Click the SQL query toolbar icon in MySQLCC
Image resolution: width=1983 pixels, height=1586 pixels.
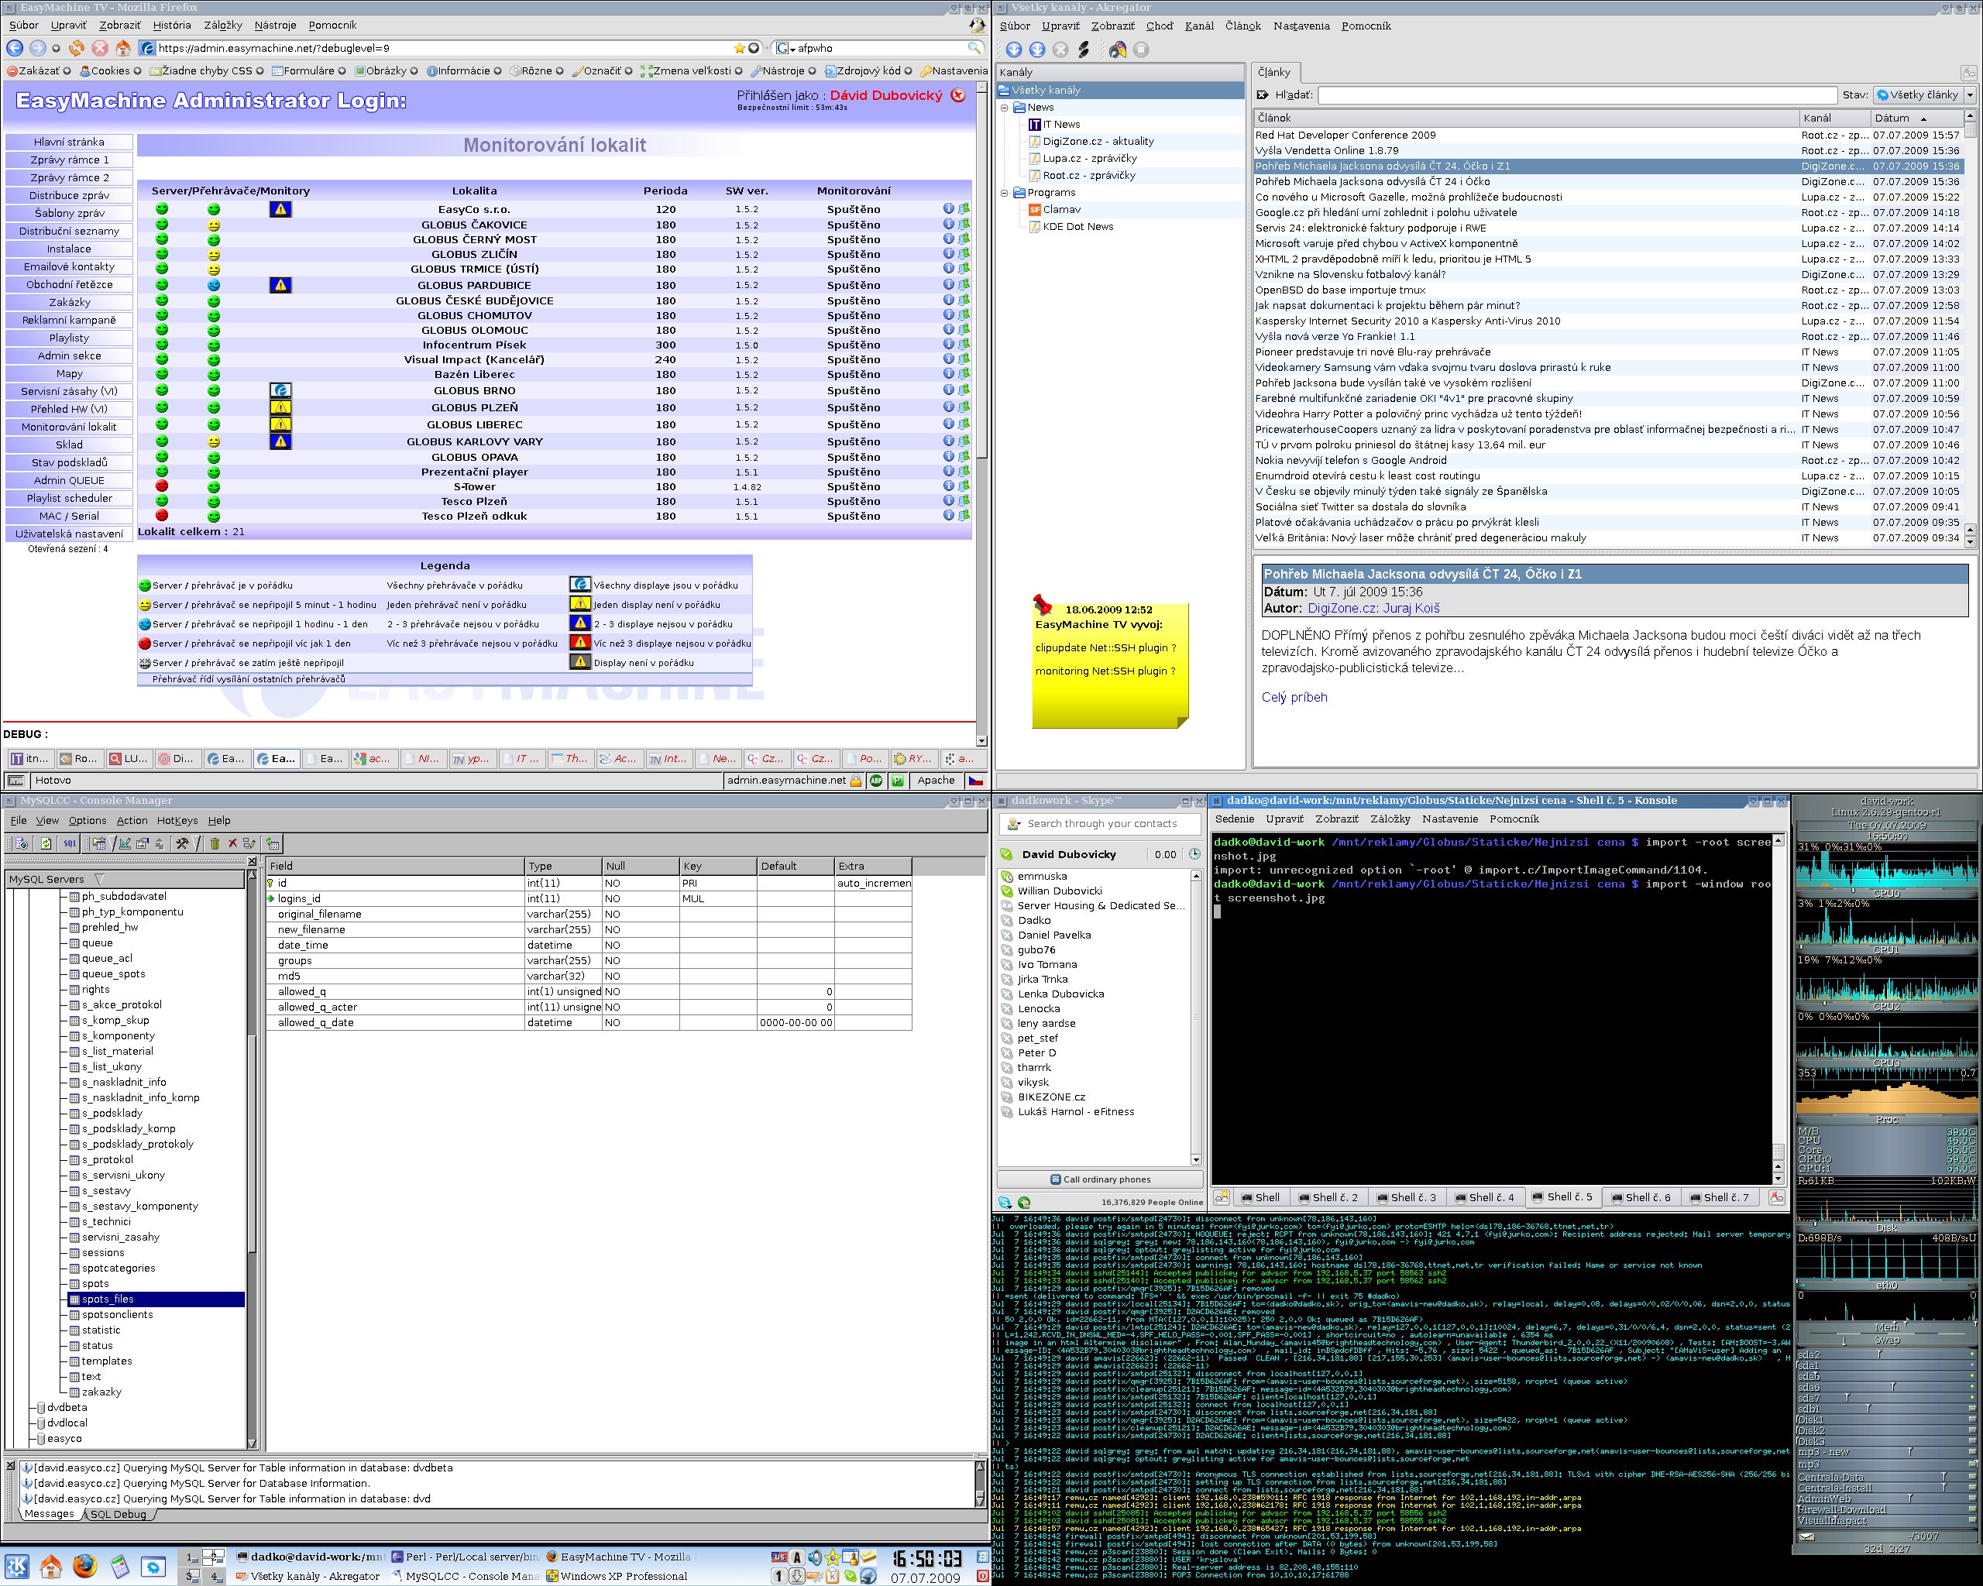point(70,843)
